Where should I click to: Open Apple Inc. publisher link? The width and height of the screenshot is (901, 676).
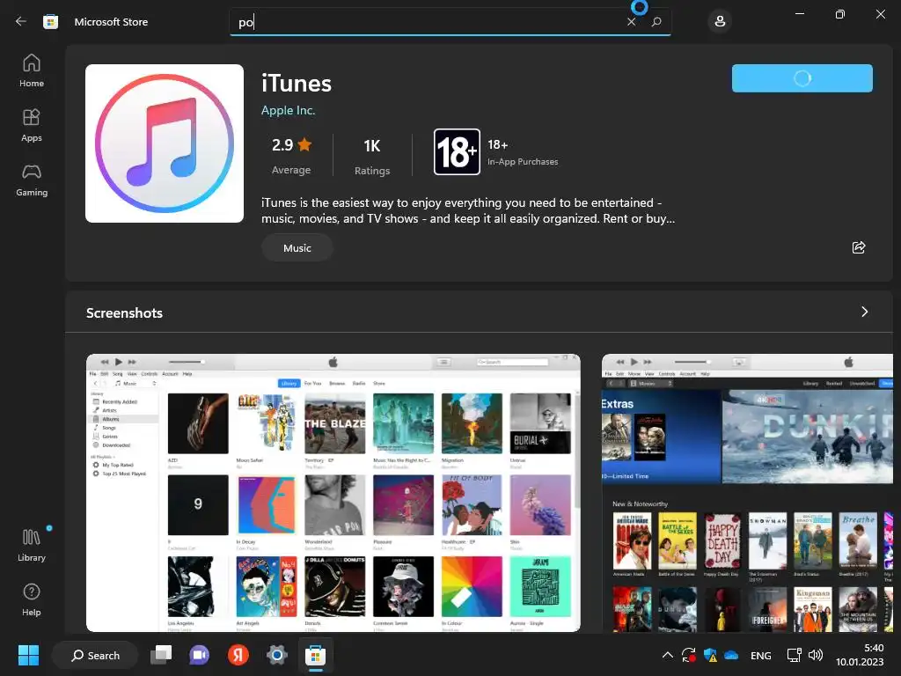pyautogui.click(x=288, y=110)
